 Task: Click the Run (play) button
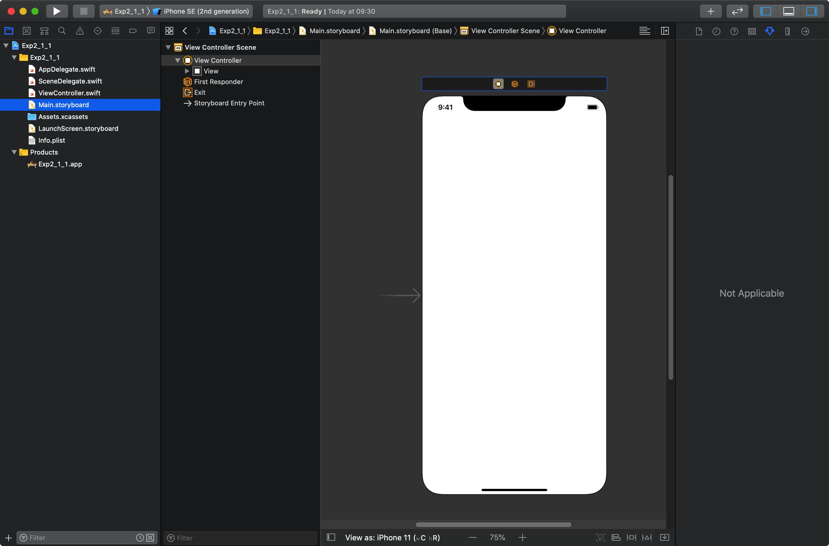click(x=57, y=11)
